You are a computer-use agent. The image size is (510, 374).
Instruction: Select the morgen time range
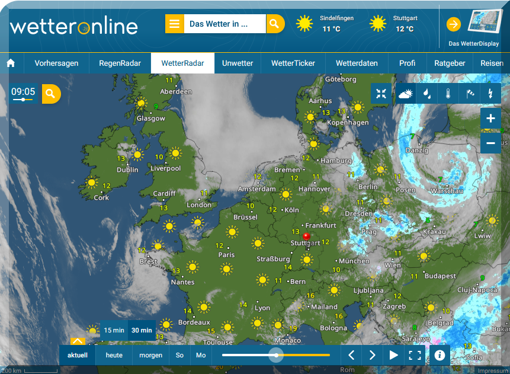(x=151, y=355)
